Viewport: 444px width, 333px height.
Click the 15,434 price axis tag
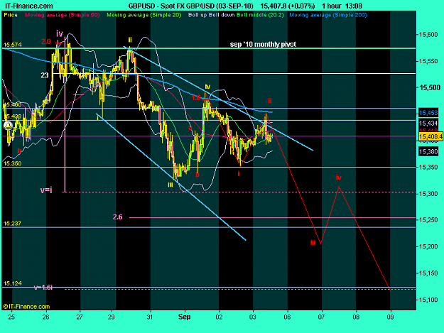pos(428,124)
